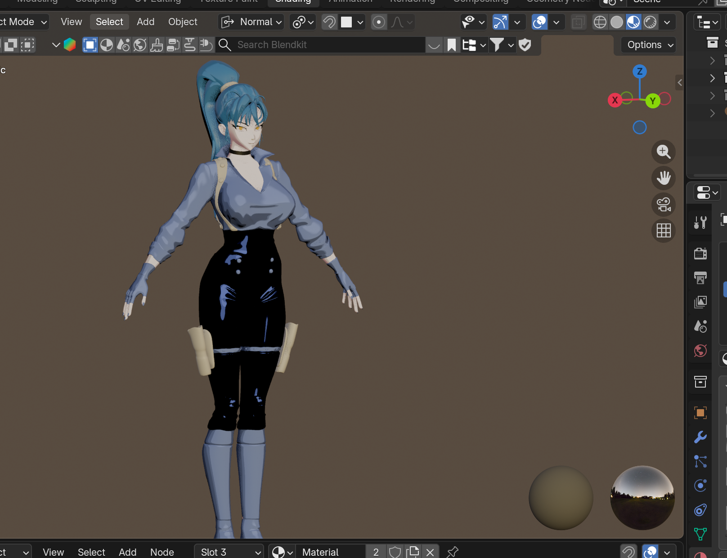Viewport: 727px width, 558px height.
Task: Switch to Material Preview viewport shading
Action: point(633,22)
